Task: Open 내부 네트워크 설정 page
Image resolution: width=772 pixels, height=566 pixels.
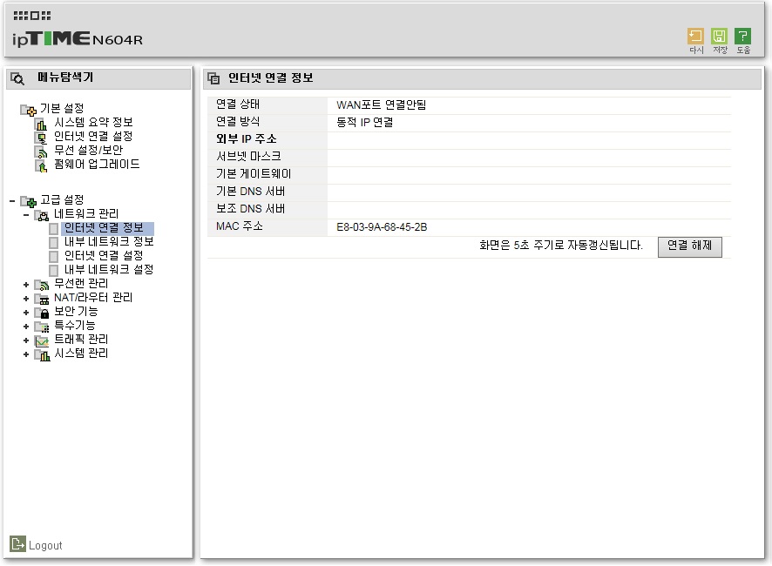Action: [x=109, y=269]
